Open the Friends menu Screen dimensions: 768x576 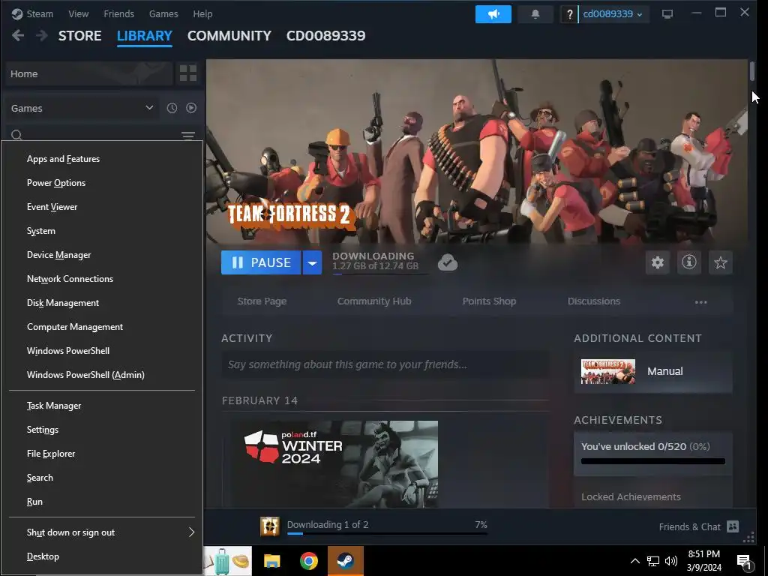118,13
